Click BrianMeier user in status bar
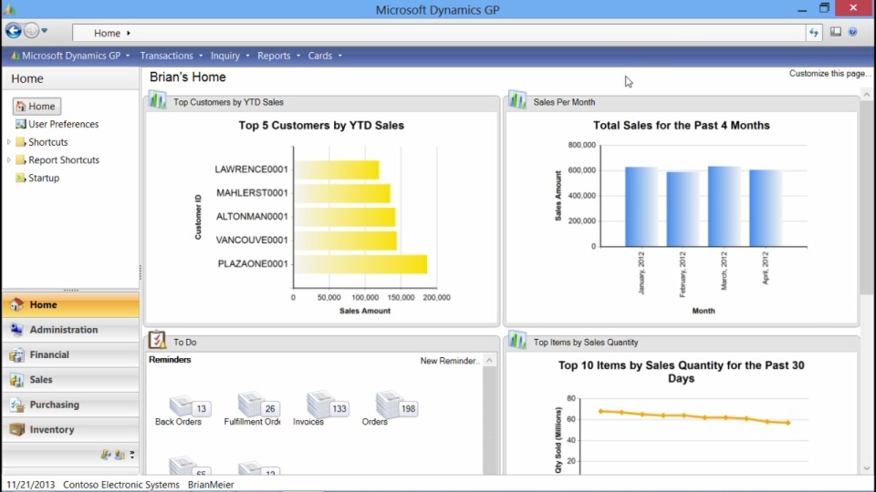The height and width of the screenshot is (492, 876). [x=211, y=485]
